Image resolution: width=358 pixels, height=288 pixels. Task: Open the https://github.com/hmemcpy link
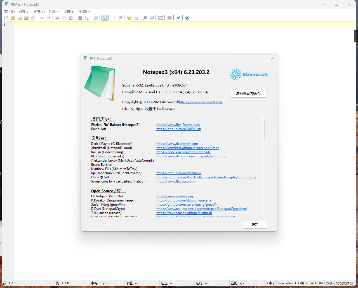click(x=179, y=173)
